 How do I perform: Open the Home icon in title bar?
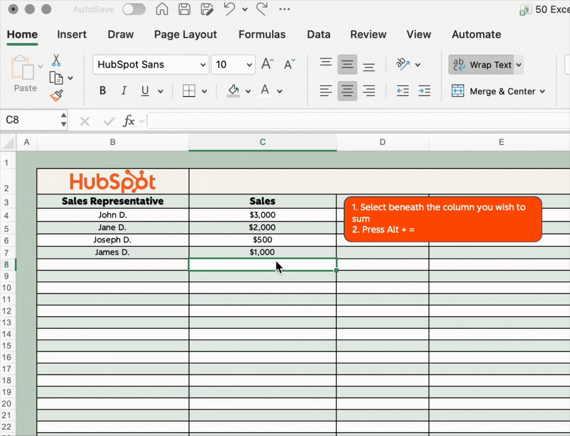coord(162,9)
